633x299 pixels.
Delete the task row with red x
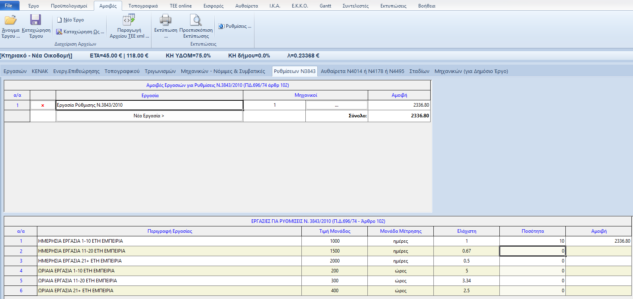coord(43,105)
